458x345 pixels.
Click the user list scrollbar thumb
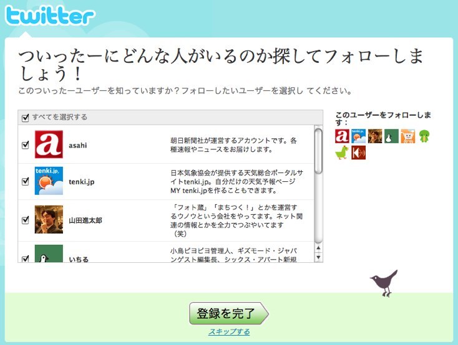[x=318, y=151]
